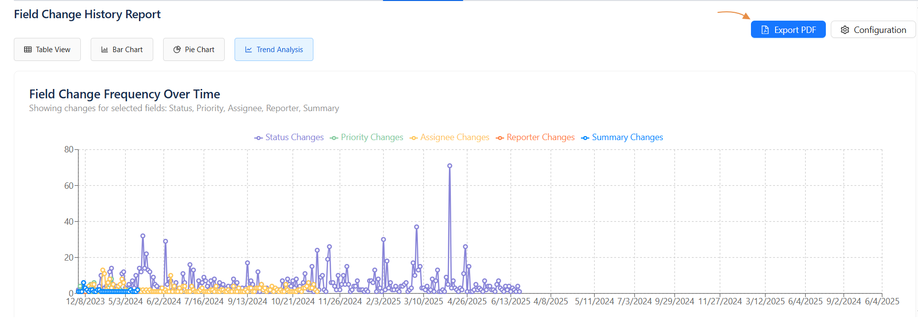918x324 pixels.
Task: Open the Configuration settings
Action: click(x=873, y=30)
